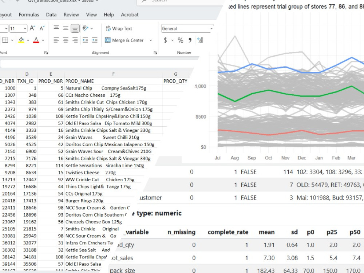
Task: Click increase decimal icon
Action: click(200, 40)
